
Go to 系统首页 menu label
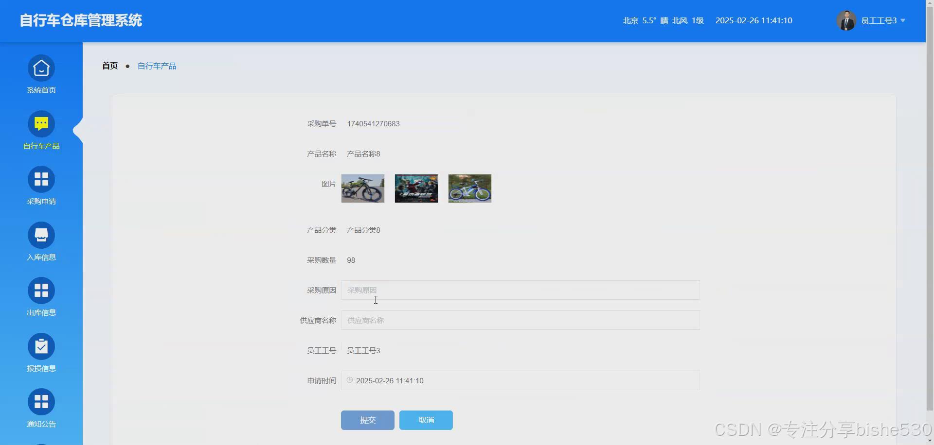pos(41,90)
